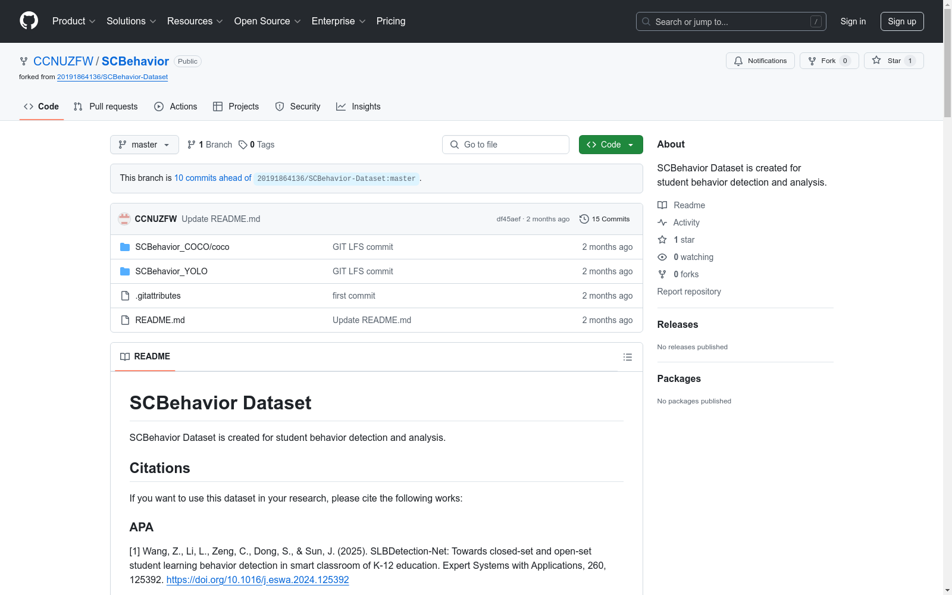
Task: Expand the Resources menu
Action: point(195,21)
